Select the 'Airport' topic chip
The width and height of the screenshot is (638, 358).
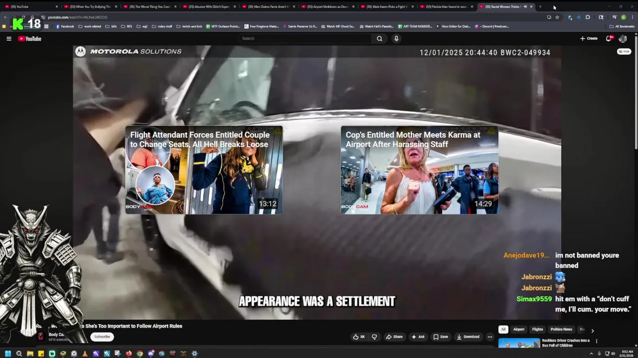tap(519, 329)
